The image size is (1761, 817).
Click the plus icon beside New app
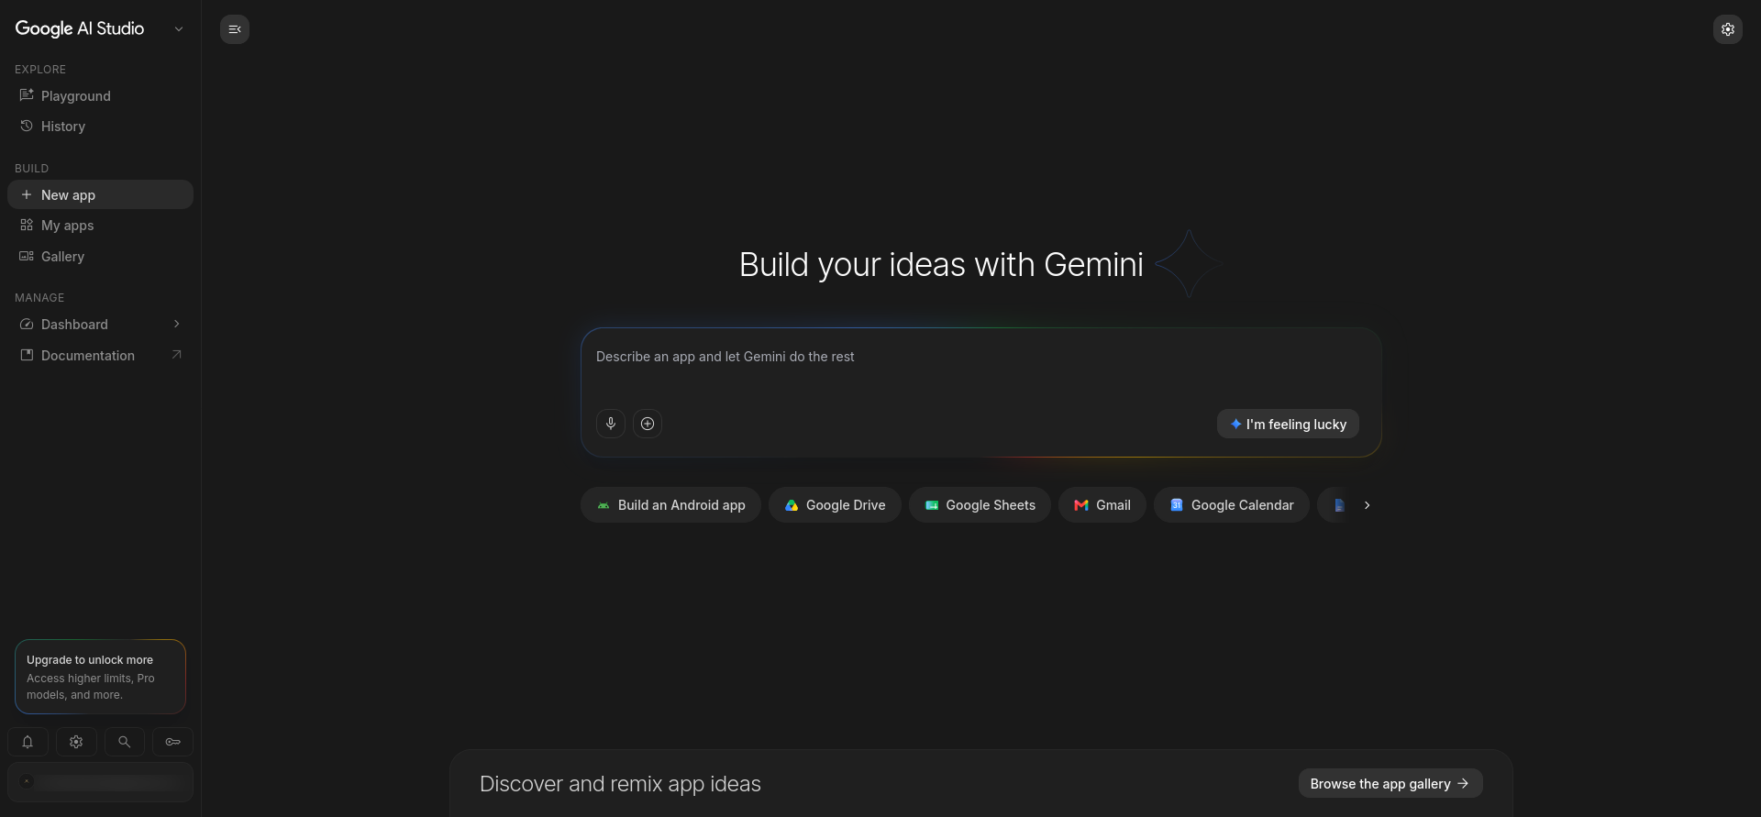click(27, 194)
